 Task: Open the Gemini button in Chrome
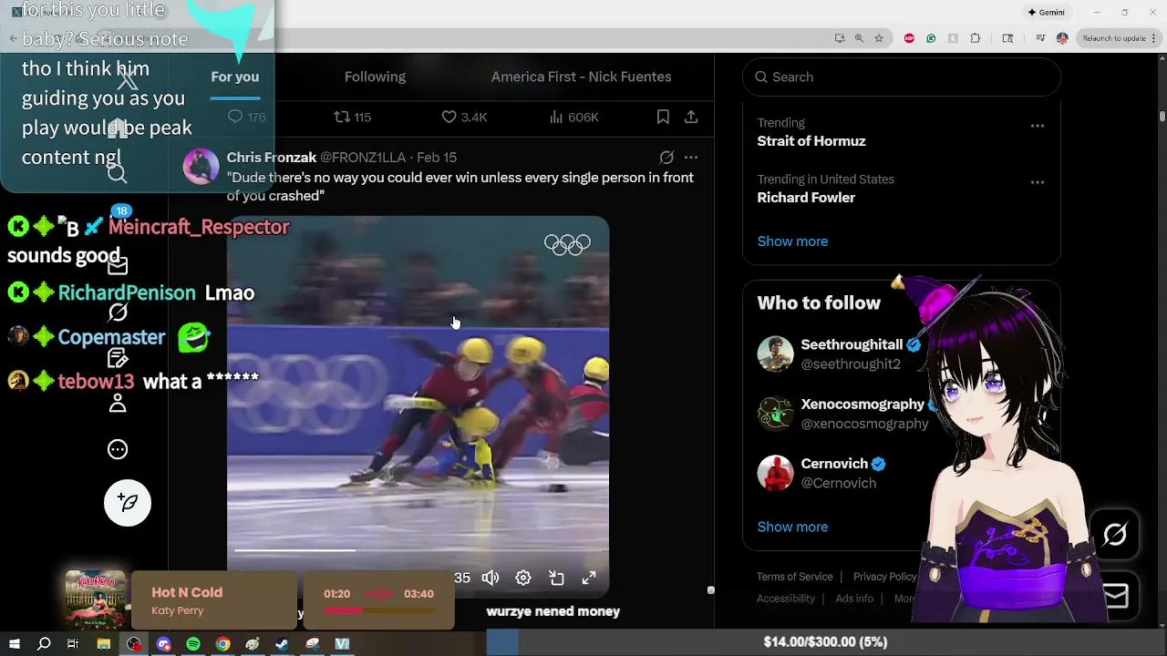[1046, 13]
